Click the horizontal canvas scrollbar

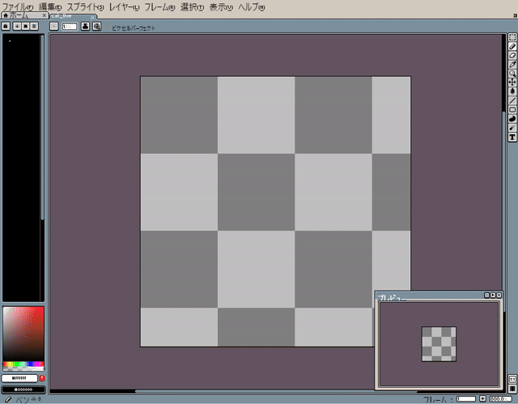click(x=276, y=391)
